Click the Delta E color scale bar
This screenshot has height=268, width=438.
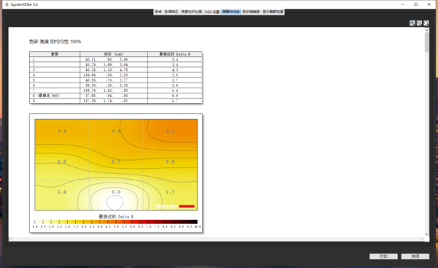[x=116, y=222]
